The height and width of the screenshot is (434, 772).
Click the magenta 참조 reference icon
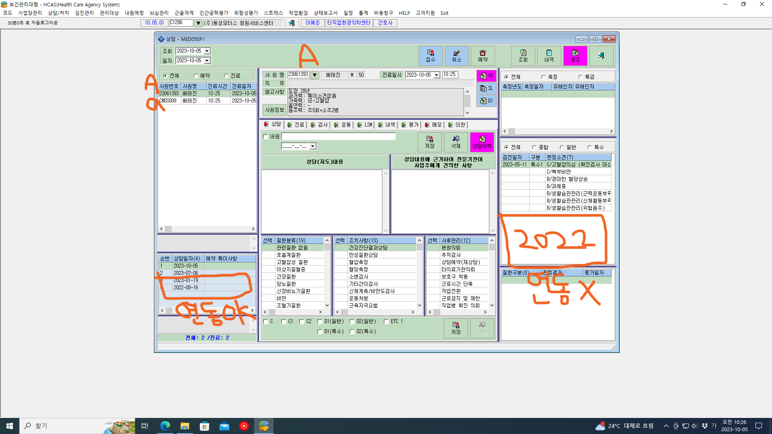tap(575, 55)
